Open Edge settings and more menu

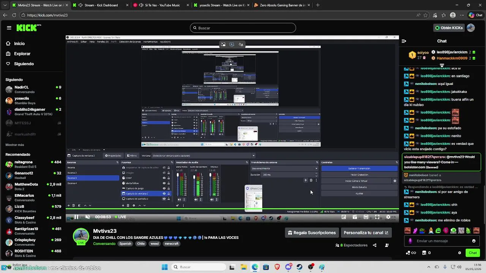coord(462,15)
